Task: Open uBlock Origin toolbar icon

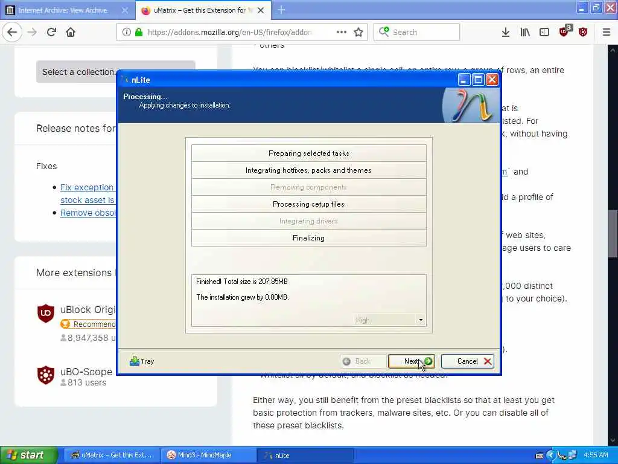Action: click(x=565, y=31)
